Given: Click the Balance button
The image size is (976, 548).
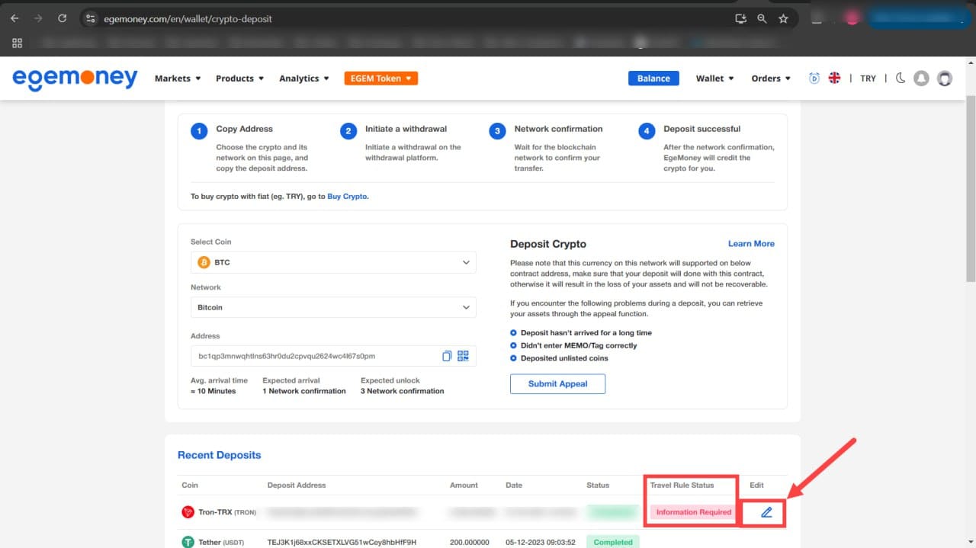Looking at the screenshot, I should (653, 79).
